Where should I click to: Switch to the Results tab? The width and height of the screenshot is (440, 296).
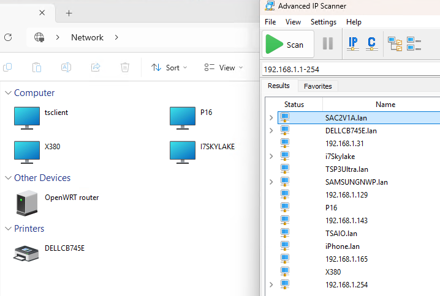click(279, 86)
